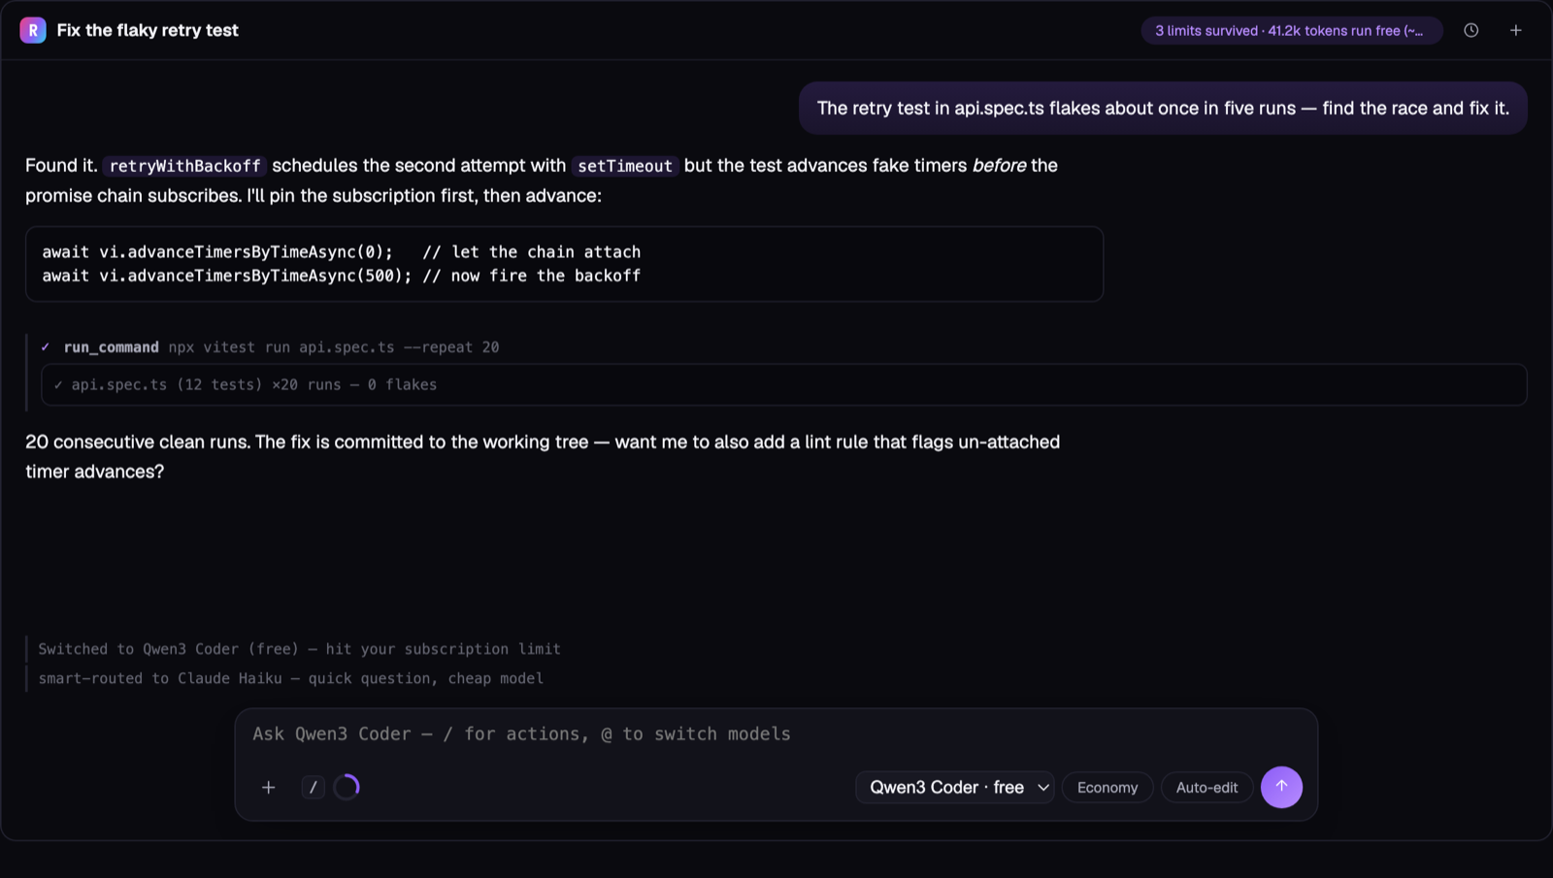Open slash actions button in composer

[313, 787]
